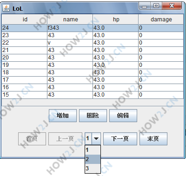Go to the next page with 下一页
This screenshot has height=176, width=186.
[x=120, y=139]
